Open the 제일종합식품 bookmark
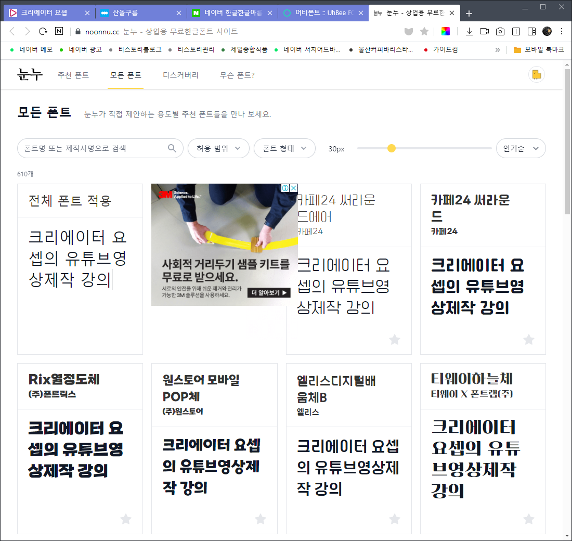This screenshot has width=572, height=541. point(245,49)
